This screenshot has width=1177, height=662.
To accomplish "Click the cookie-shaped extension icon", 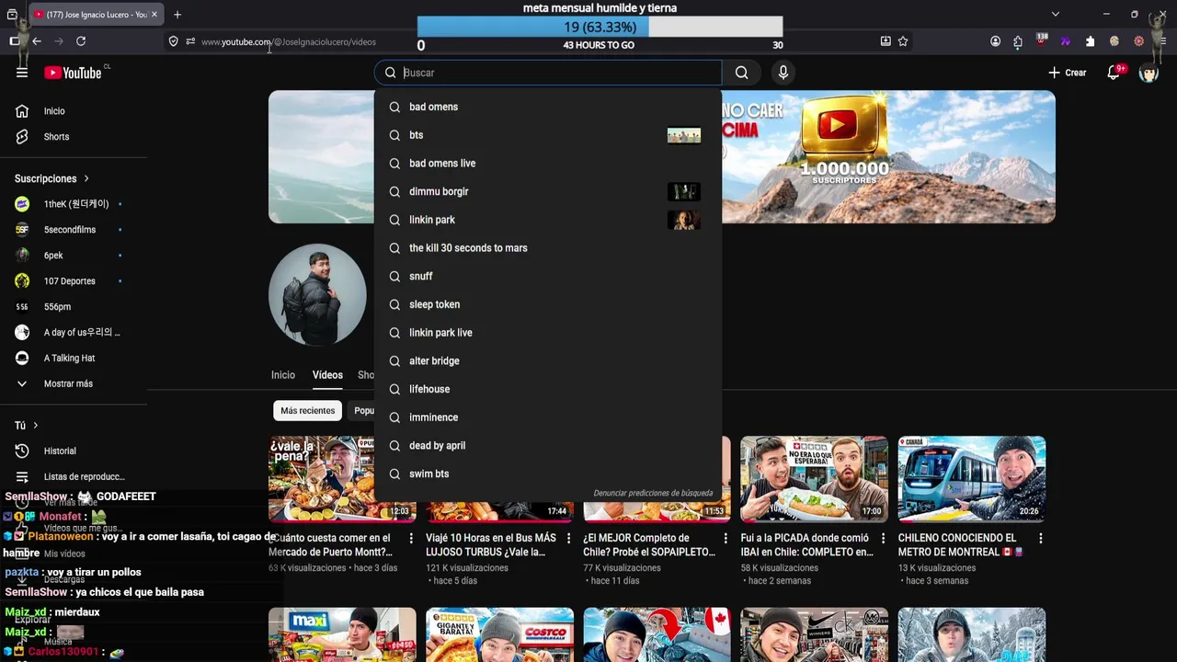I will (x=1114, y=41).
